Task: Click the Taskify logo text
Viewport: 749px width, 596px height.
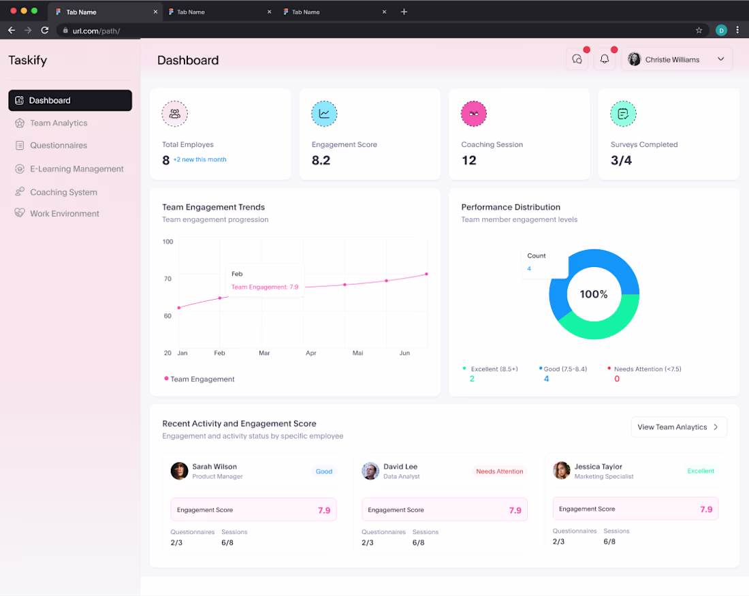Action: point(28,60)
